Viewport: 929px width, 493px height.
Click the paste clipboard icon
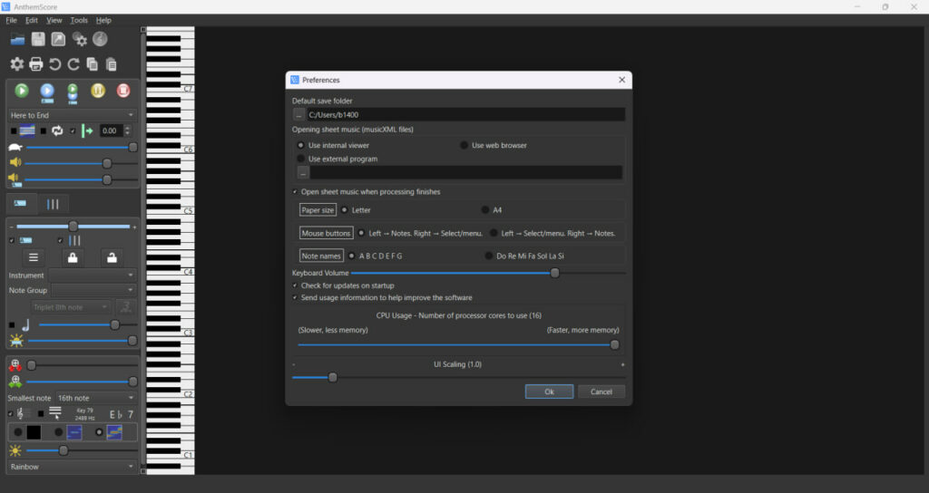pos(111,64)
